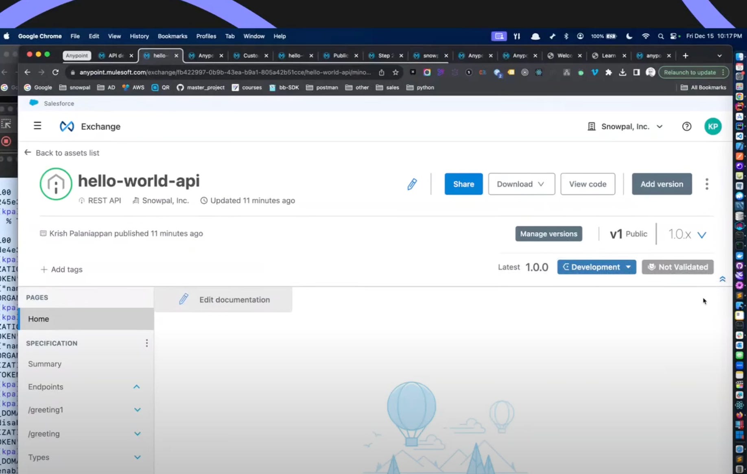The width and height of the screenshot is (747, 474).
Task: Open the master_project bookmark
Action: [x=201, y=87]
